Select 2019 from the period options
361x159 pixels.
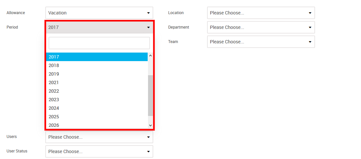click(x=97, y=74)
